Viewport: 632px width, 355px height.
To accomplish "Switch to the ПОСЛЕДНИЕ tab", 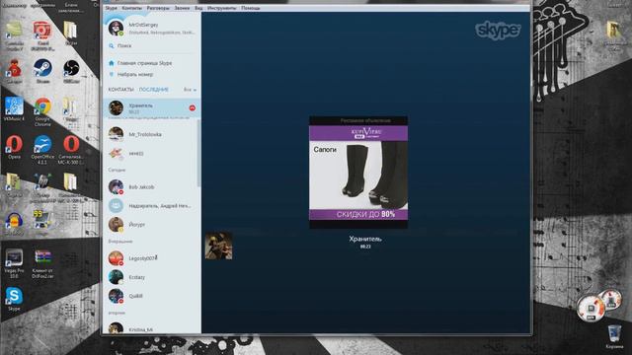I will click(154, 90).
